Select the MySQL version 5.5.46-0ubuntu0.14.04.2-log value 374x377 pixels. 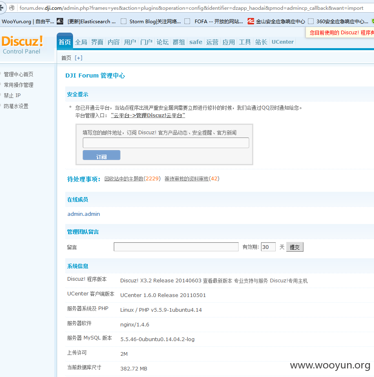coord(157,339)
